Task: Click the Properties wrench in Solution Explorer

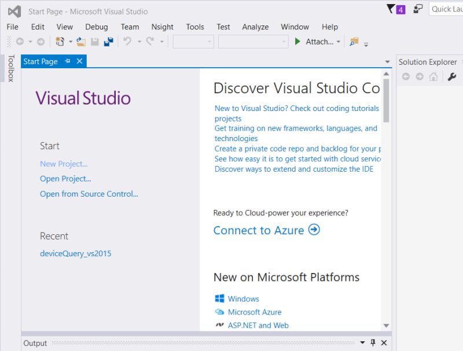Action: click(452, 76)
